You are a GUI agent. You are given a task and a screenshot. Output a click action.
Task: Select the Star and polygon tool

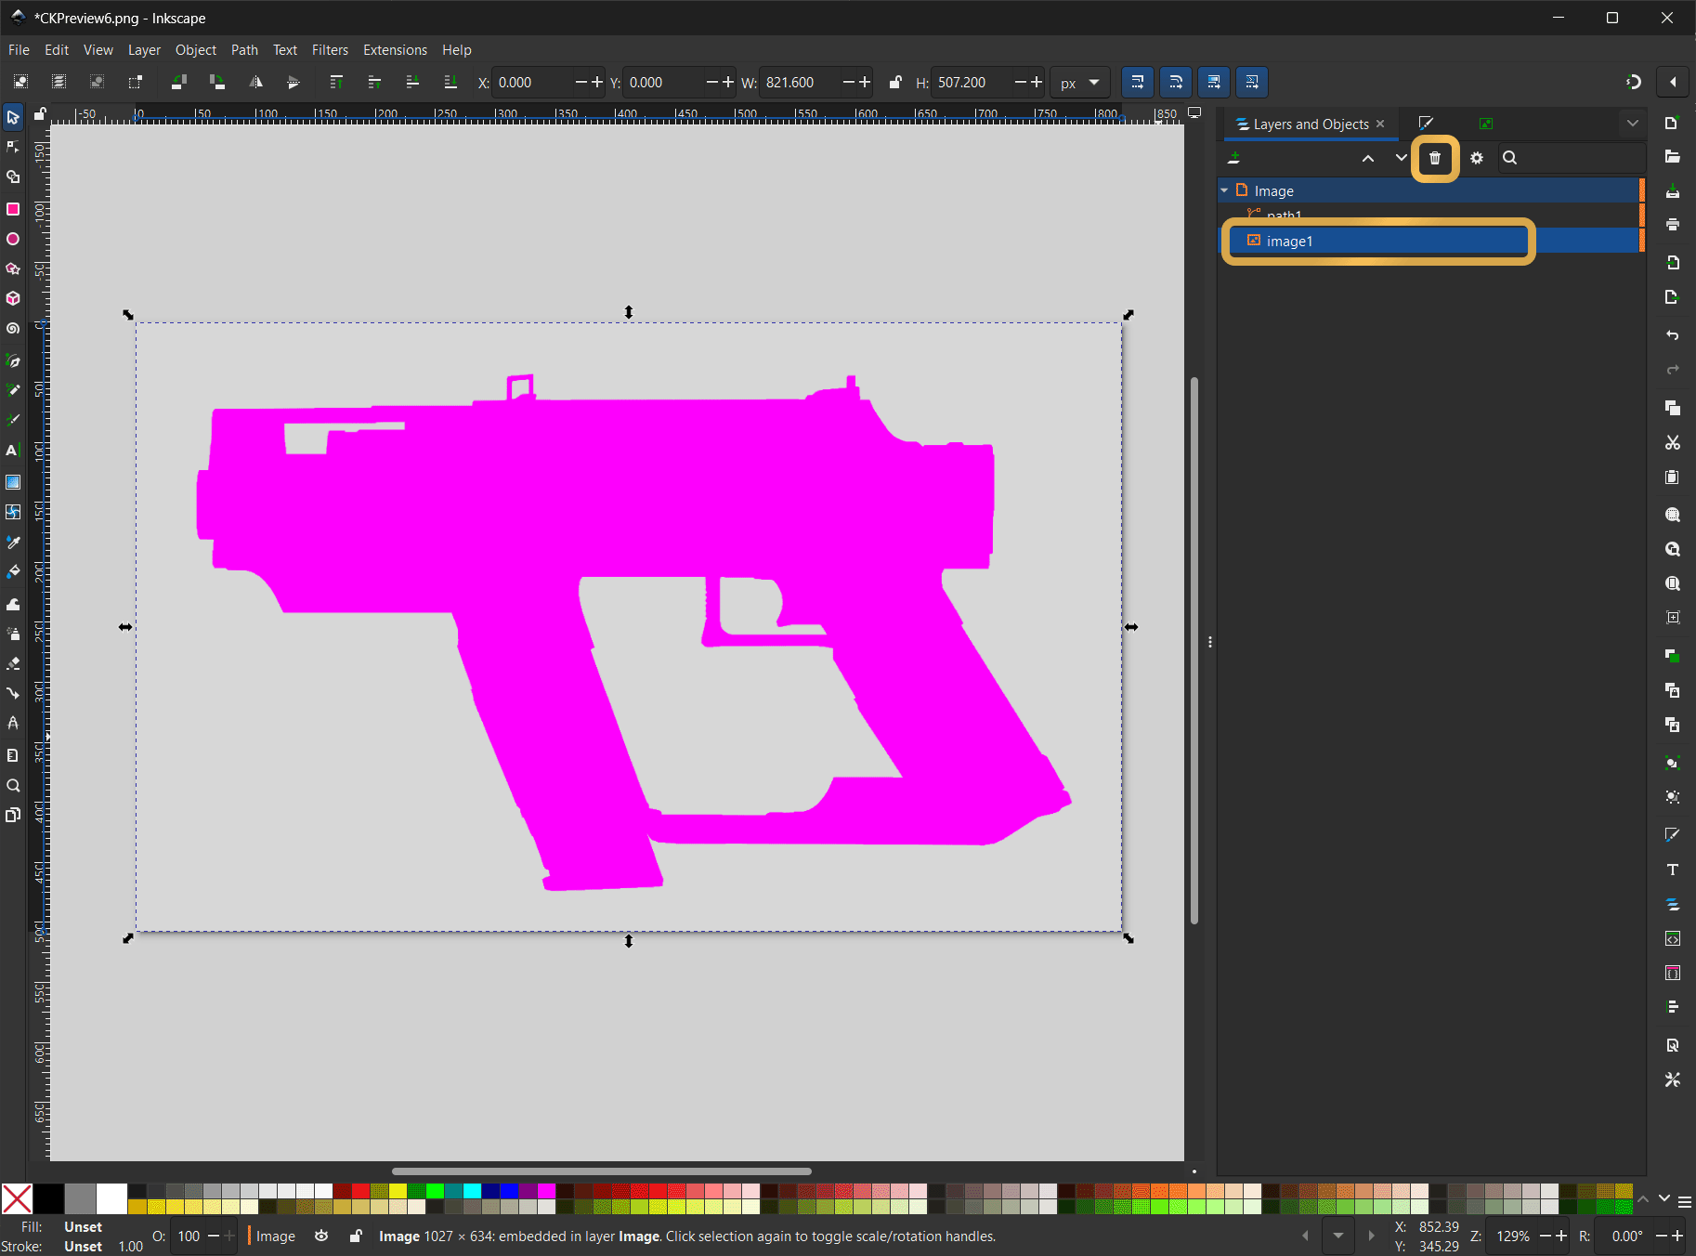pos(13,268)
